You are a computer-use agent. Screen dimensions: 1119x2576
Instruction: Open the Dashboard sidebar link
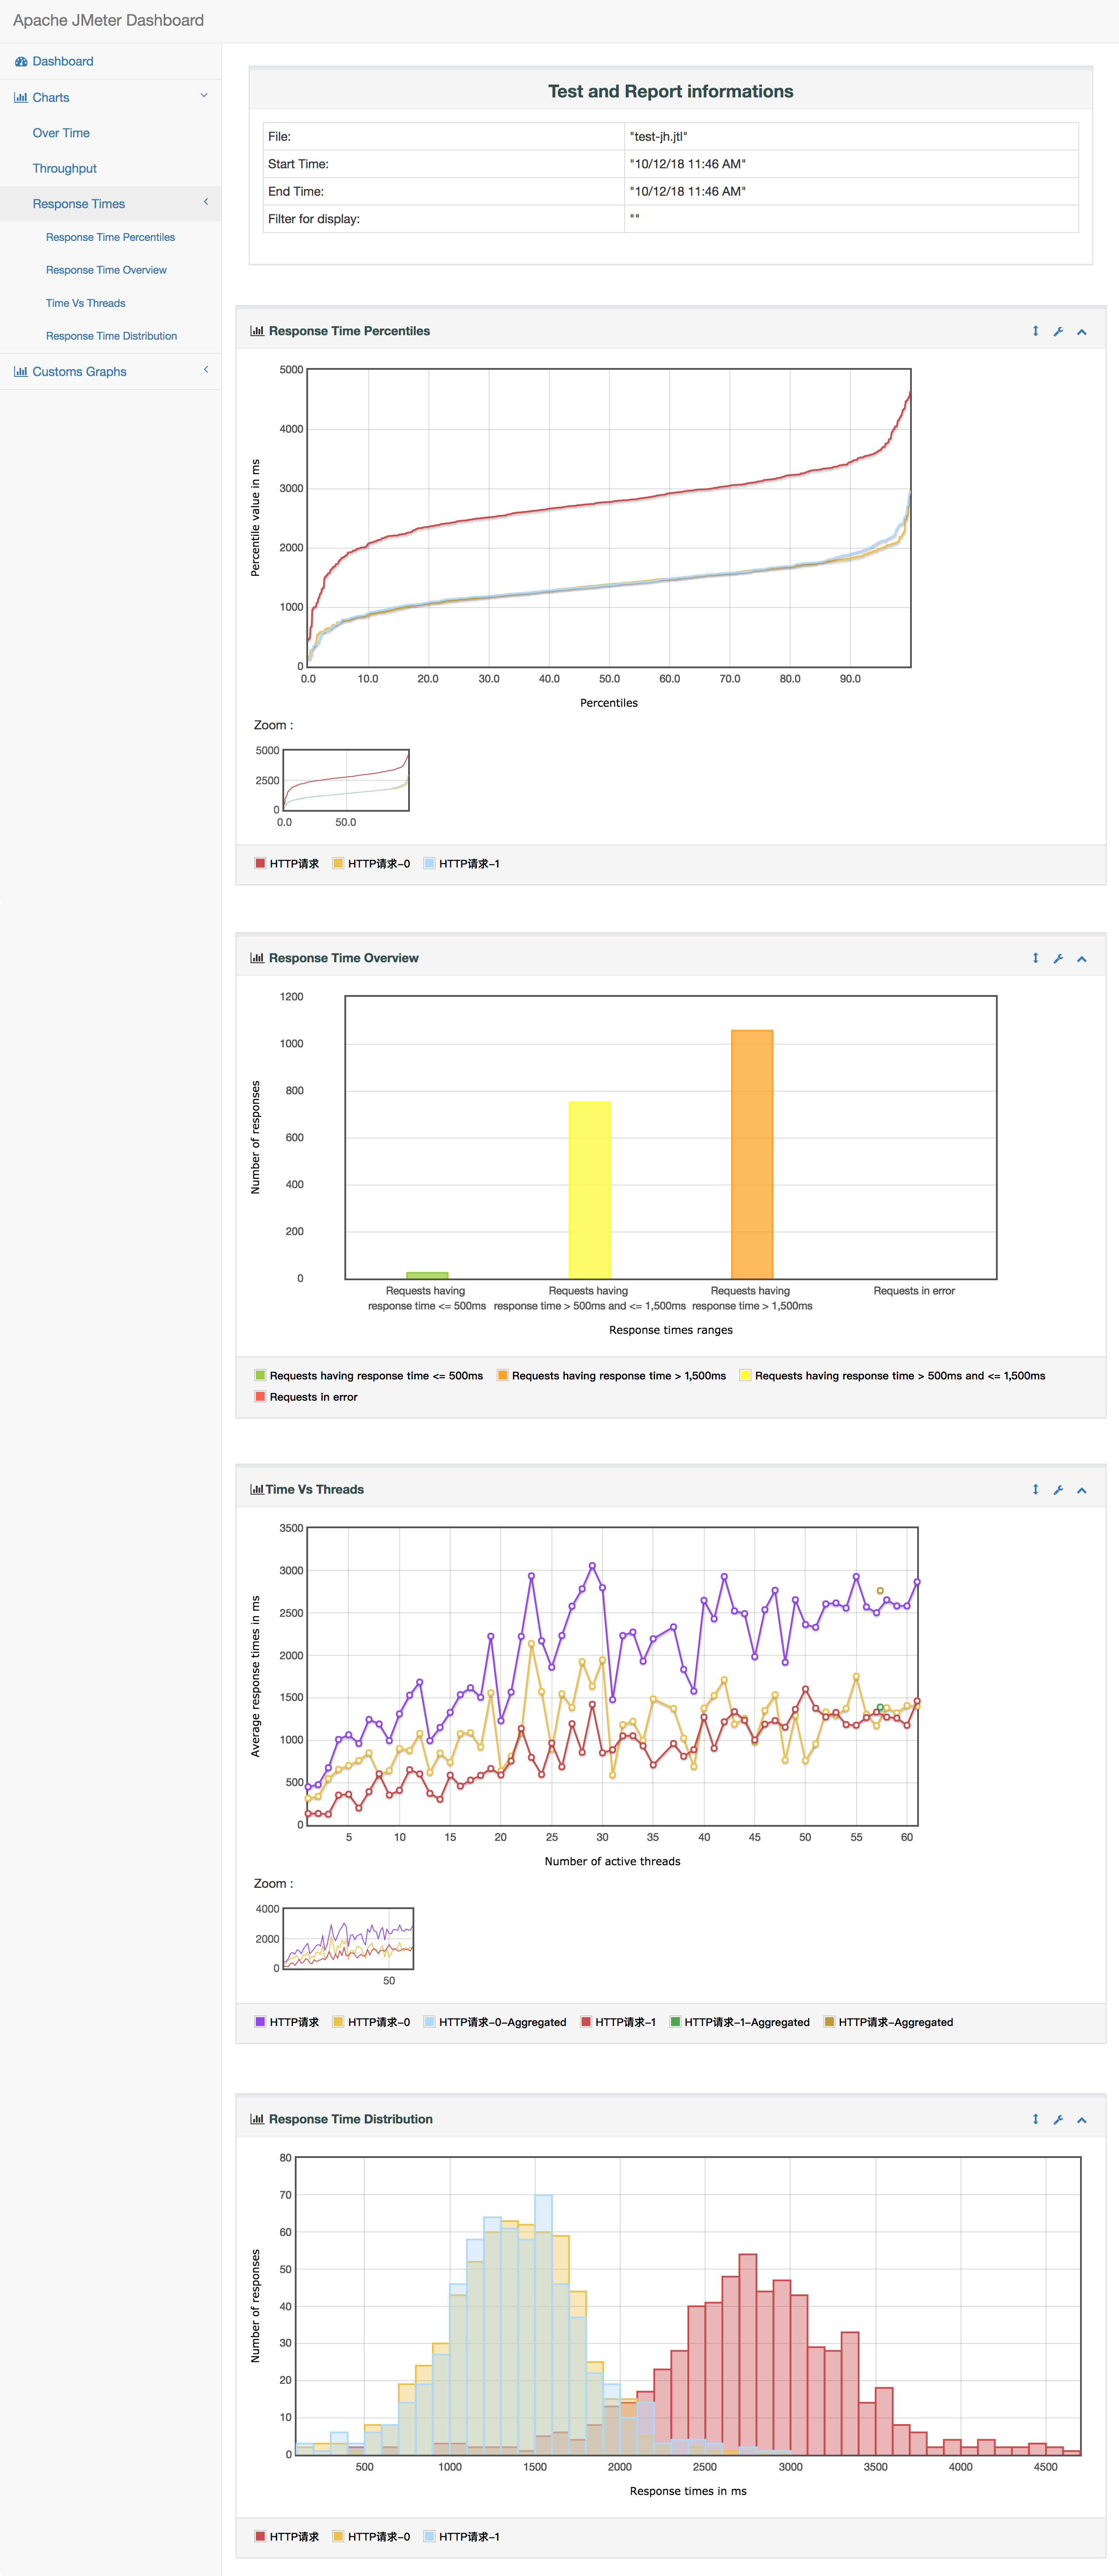(63, 61)
